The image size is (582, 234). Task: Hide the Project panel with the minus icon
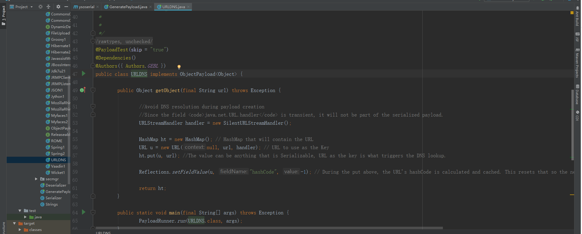click(x=66, y=7)
